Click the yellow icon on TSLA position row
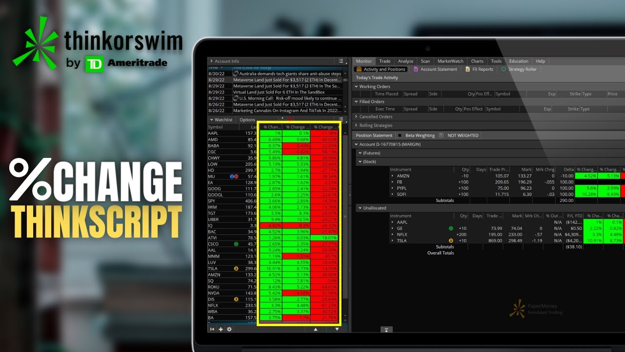Viewport: 625px width, 352px height. (x=451, y=240)
